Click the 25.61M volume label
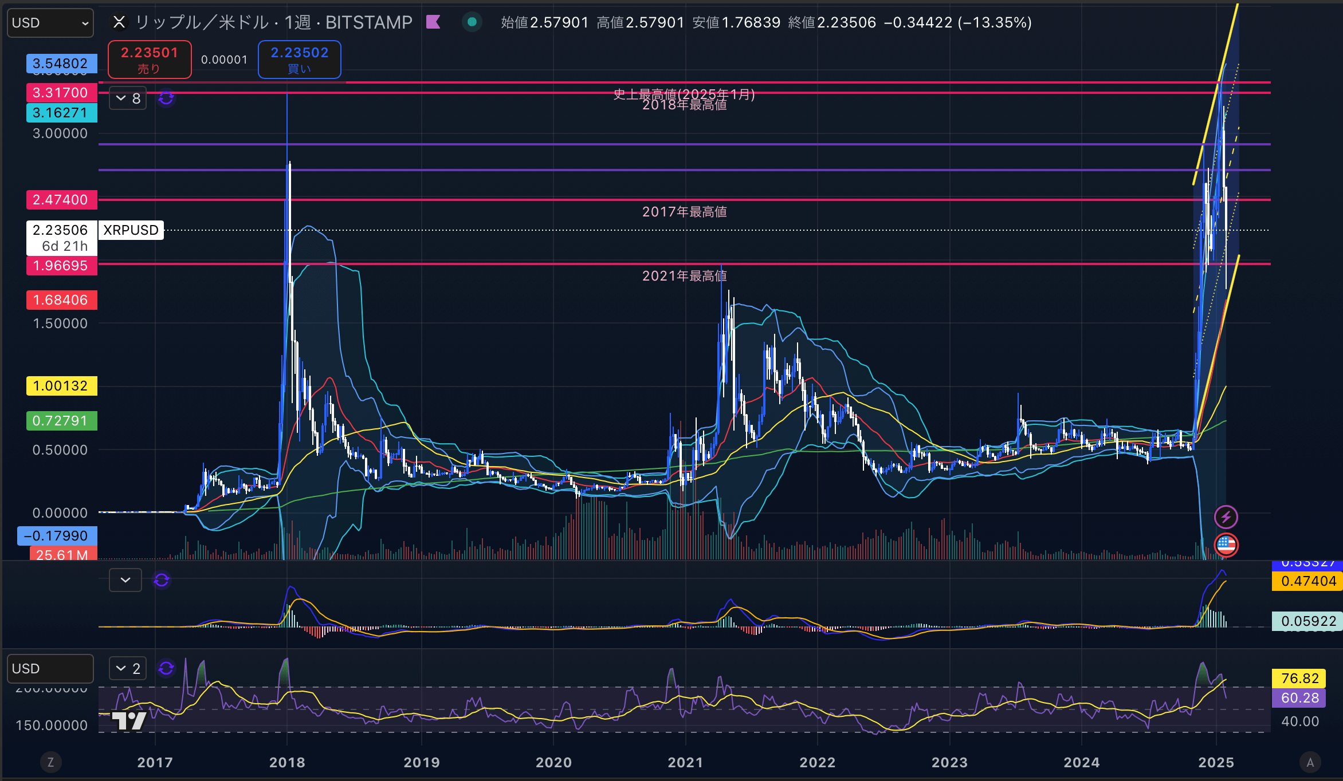 point(63,554)
